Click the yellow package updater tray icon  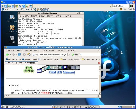click(x=121, y=9)
